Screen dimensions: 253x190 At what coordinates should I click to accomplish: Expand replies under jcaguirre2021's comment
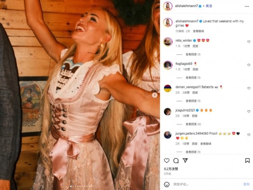[193, 124]
